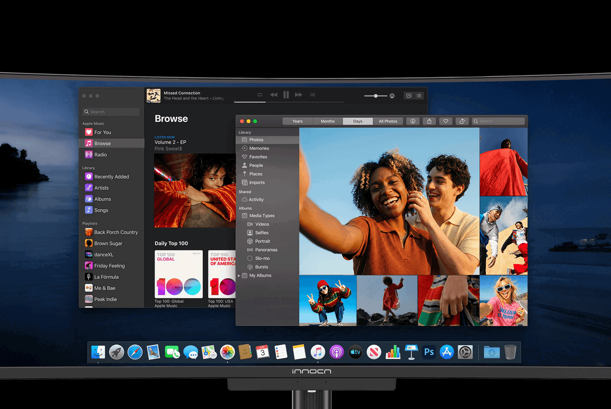The image size is (611, 409).
Task: Open the Back Porch Country playlist
Action: tap(116, 232)
